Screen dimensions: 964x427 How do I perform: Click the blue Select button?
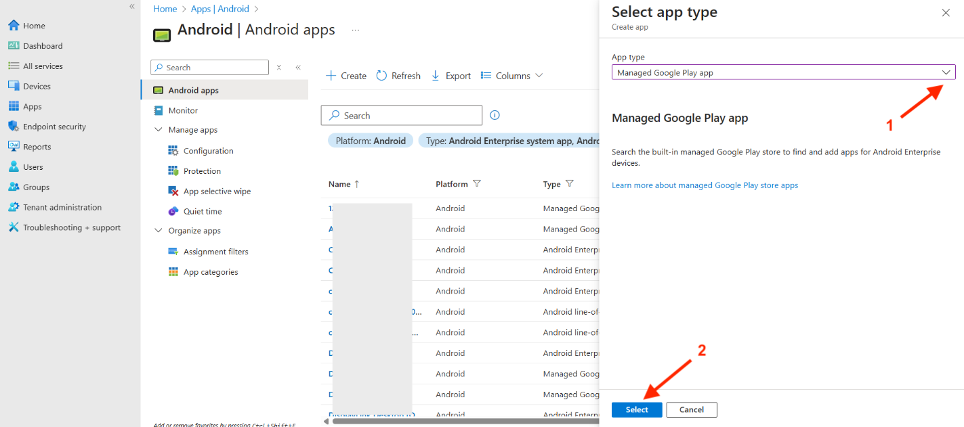(636, 409)
